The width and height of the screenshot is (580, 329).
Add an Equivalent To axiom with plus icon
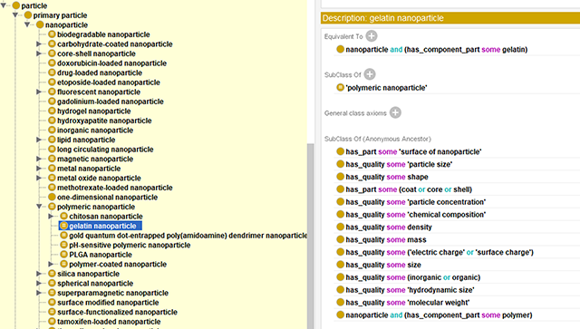click(x=372, y=36)
